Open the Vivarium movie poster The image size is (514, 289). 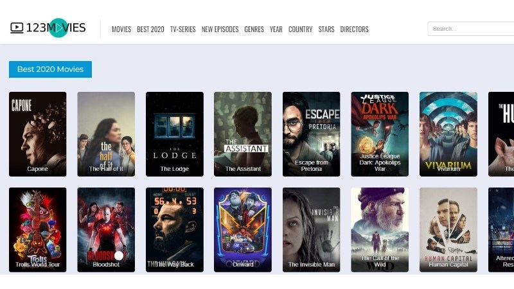[448, 134]
